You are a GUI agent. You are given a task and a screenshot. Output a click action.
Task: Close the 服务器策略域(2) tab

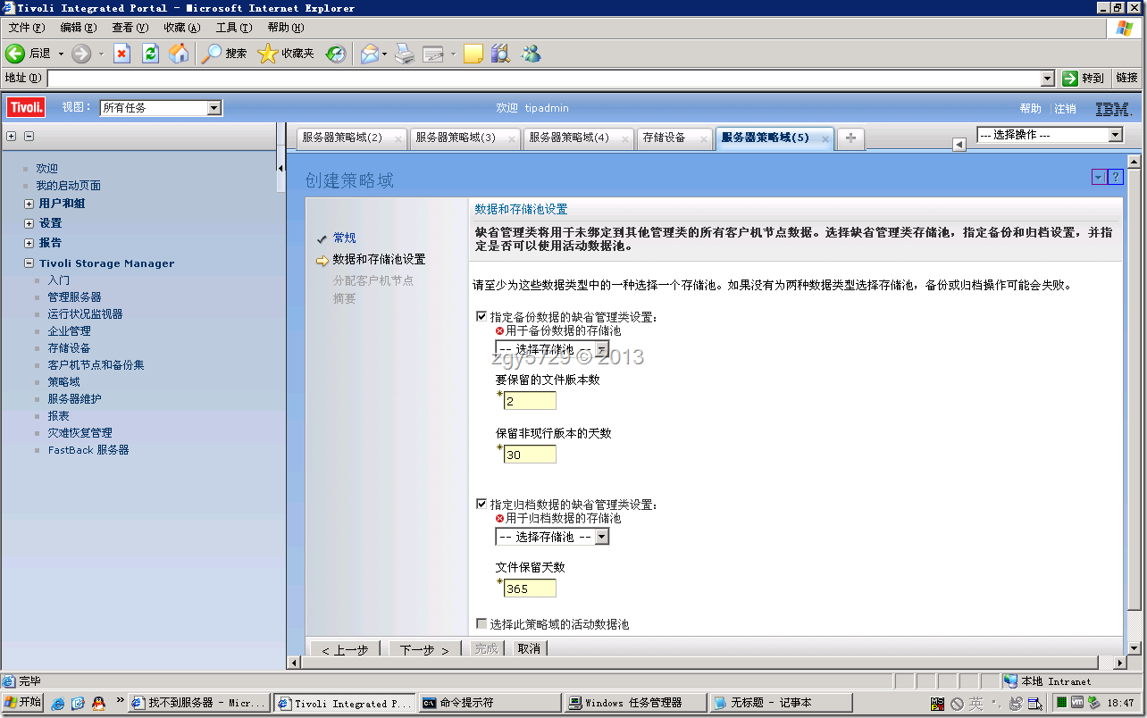398,138
